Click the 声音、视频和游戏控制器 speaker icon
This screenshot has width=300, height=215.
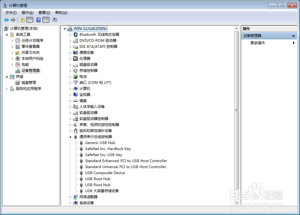[76, 125]
